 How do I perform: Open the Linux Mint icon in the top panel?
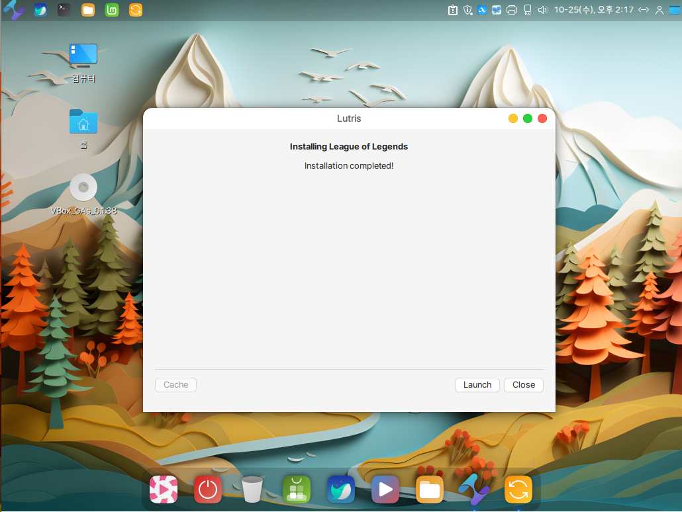point(112,10)
